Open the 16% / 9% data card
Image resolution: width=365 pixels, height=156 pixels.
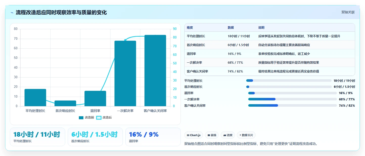point(153,137)
